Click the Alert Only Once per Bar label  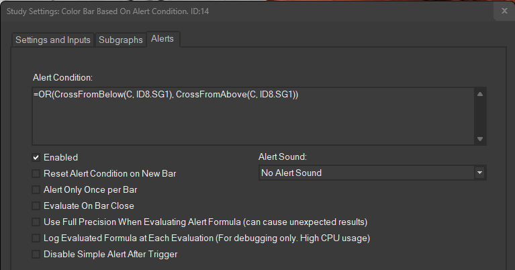[90, 190]
